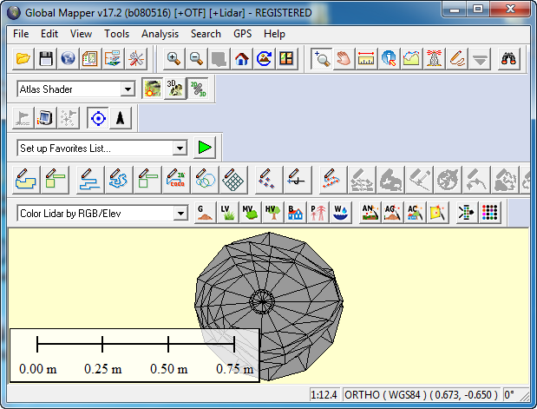The image size is (537, 409).
Task: Select the Zoom In magnifier tool
Action: point(174,58)
